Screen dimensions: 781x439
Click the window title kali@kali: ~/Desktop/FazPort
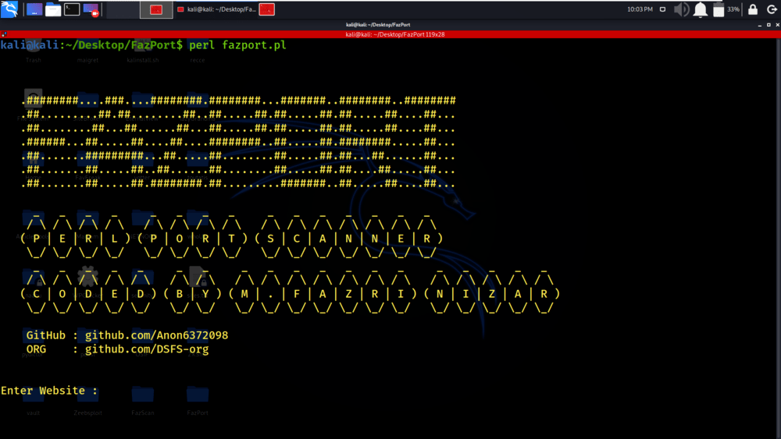(x=378, y=24)
